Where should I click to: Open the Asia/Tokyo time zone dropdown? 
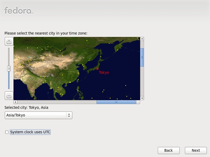[38, 115]
